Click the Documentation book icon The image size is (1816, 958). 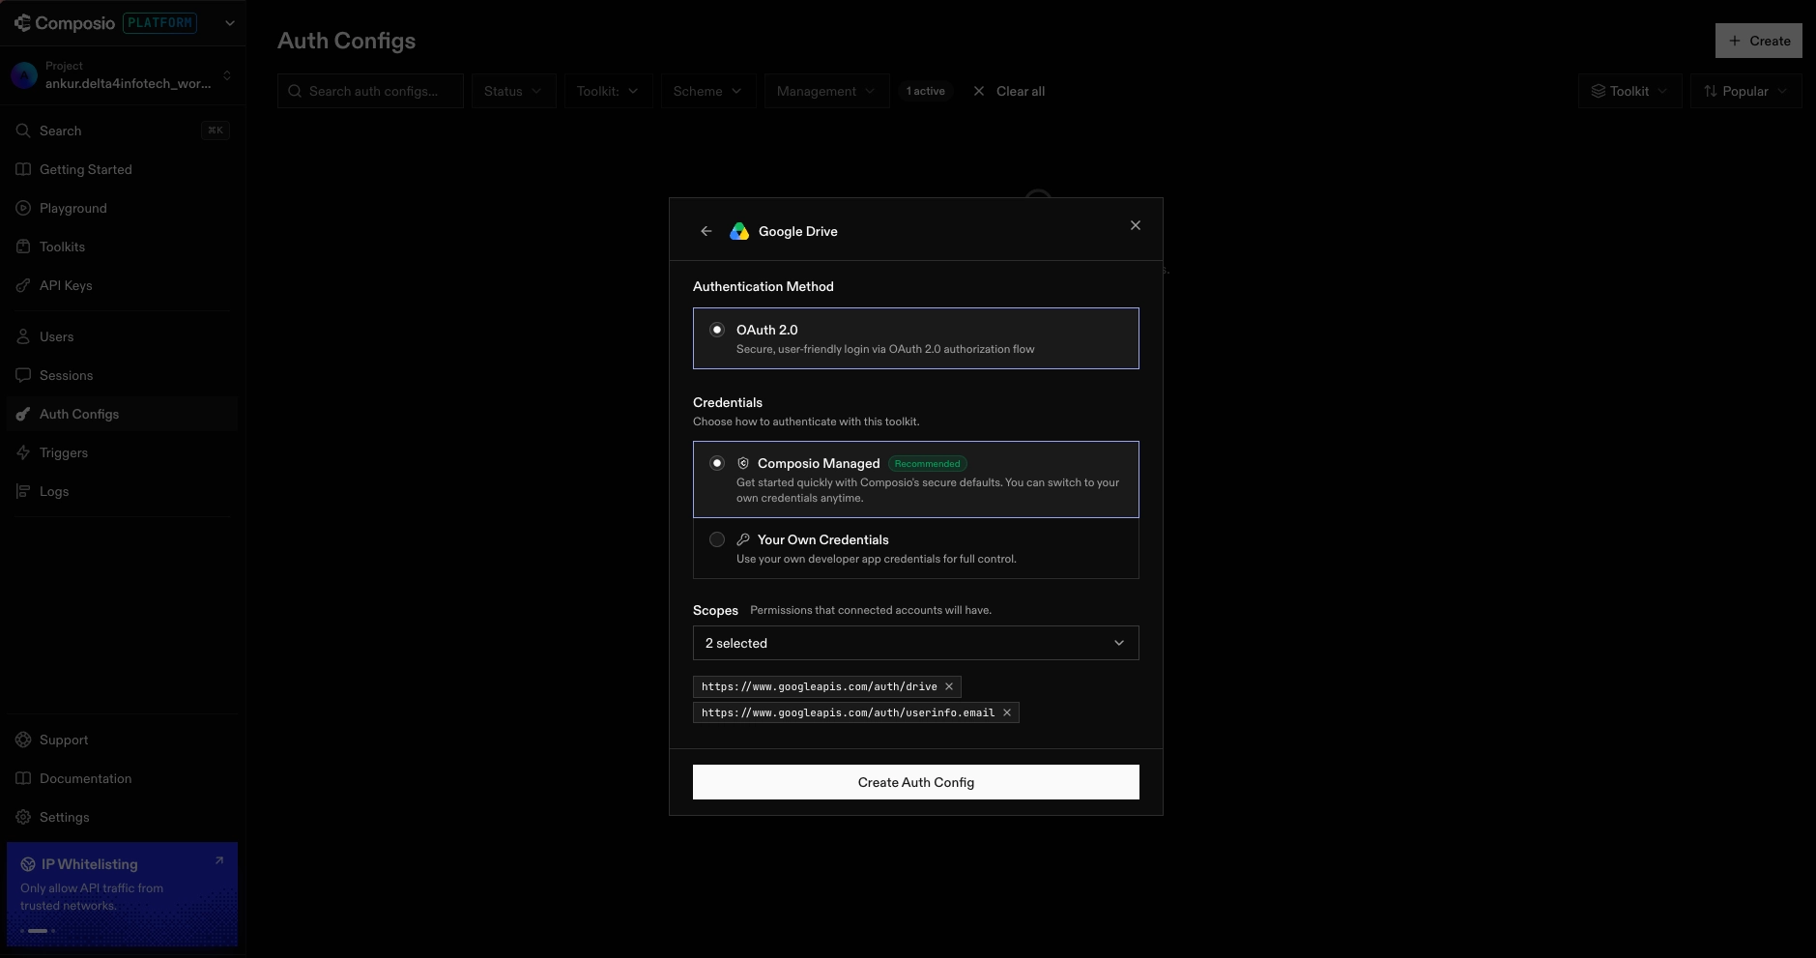(23, 778)
